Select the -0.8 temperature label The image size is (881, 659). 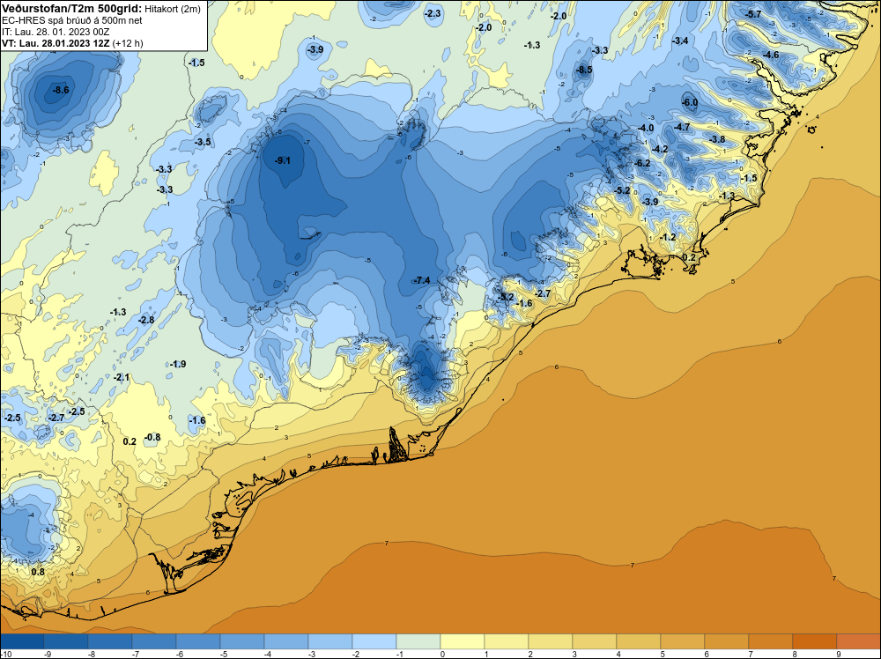[152, 437]
